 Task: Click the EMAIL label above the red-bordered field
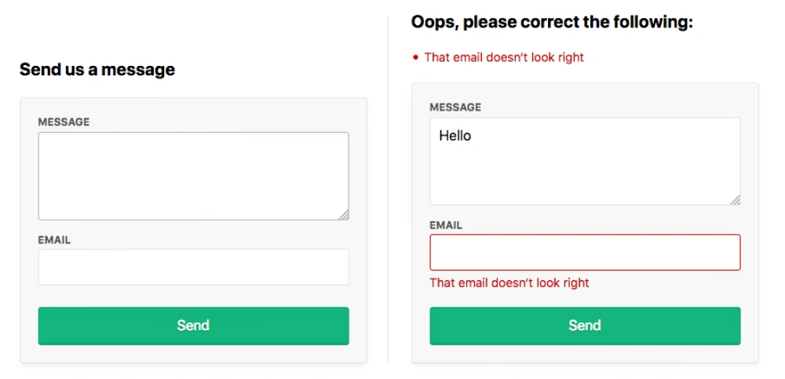tap(446, 225)
